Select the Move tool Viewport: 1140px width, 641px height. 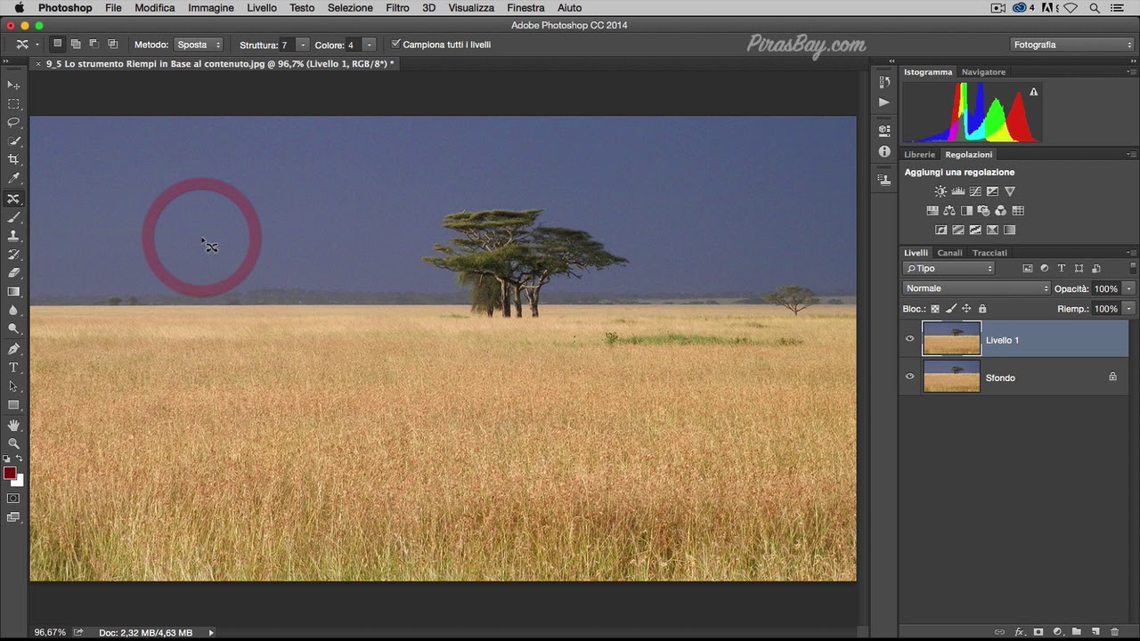tap(13, 85)
